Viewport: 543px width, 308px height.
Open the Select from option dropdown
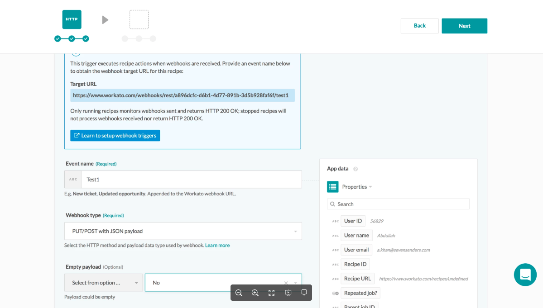pyautogui.click(x=104, y=283)
